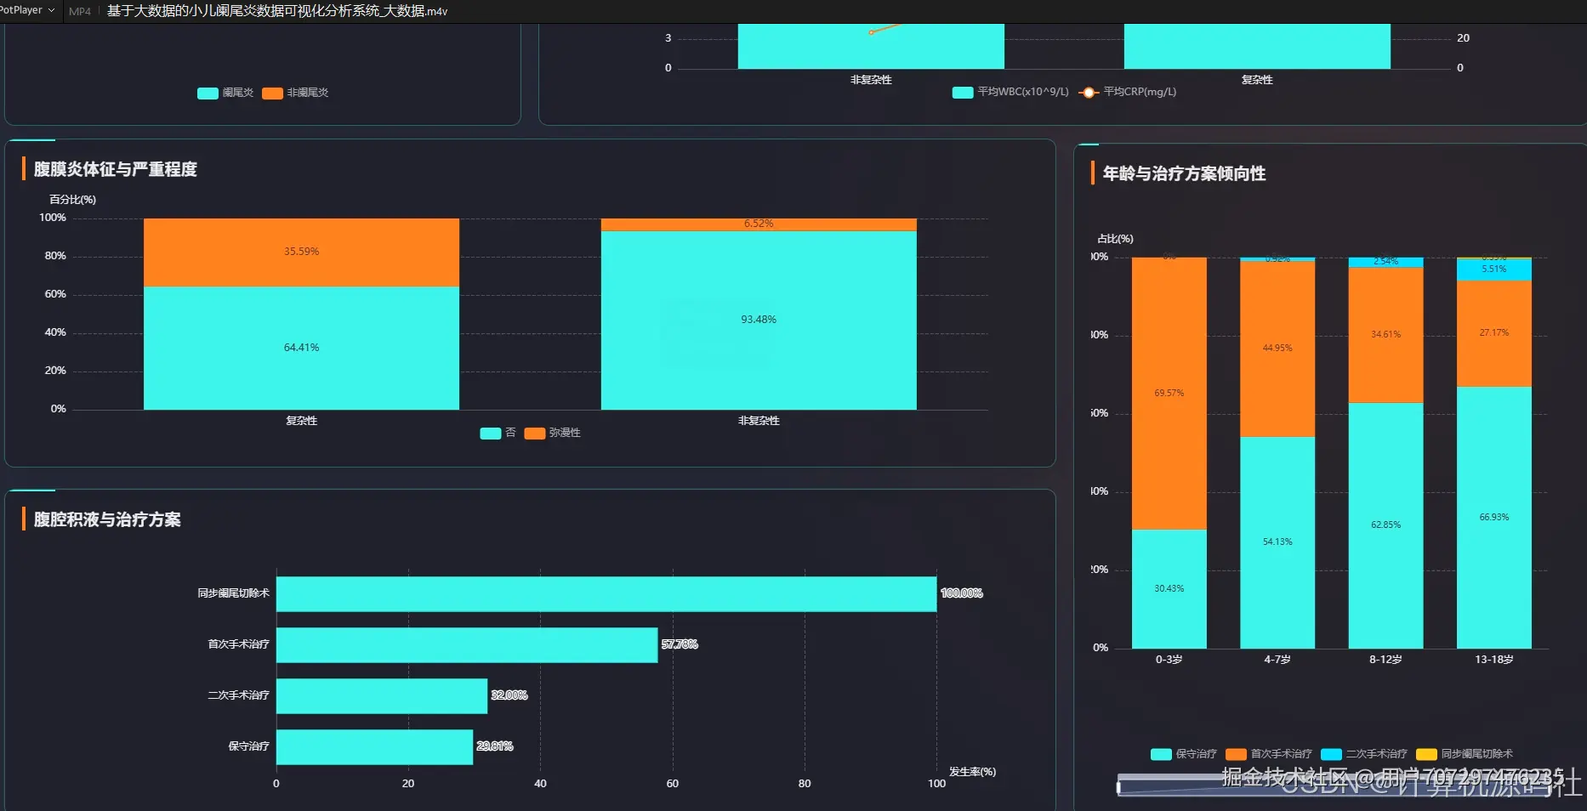Click the 13-18岁 axis label
This screenshot has height=811, width=1587.
coord(1494,660)
